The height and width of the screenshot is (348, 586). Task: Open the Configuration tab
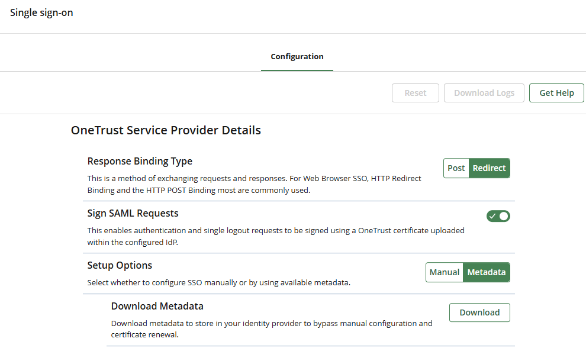pyautogui.click(x=297, y=56)
